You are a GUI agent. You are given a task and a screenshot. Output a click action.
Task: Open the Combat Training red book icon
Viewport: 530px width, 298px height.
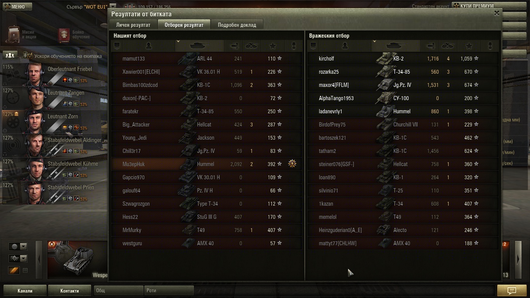click(64, 35)
